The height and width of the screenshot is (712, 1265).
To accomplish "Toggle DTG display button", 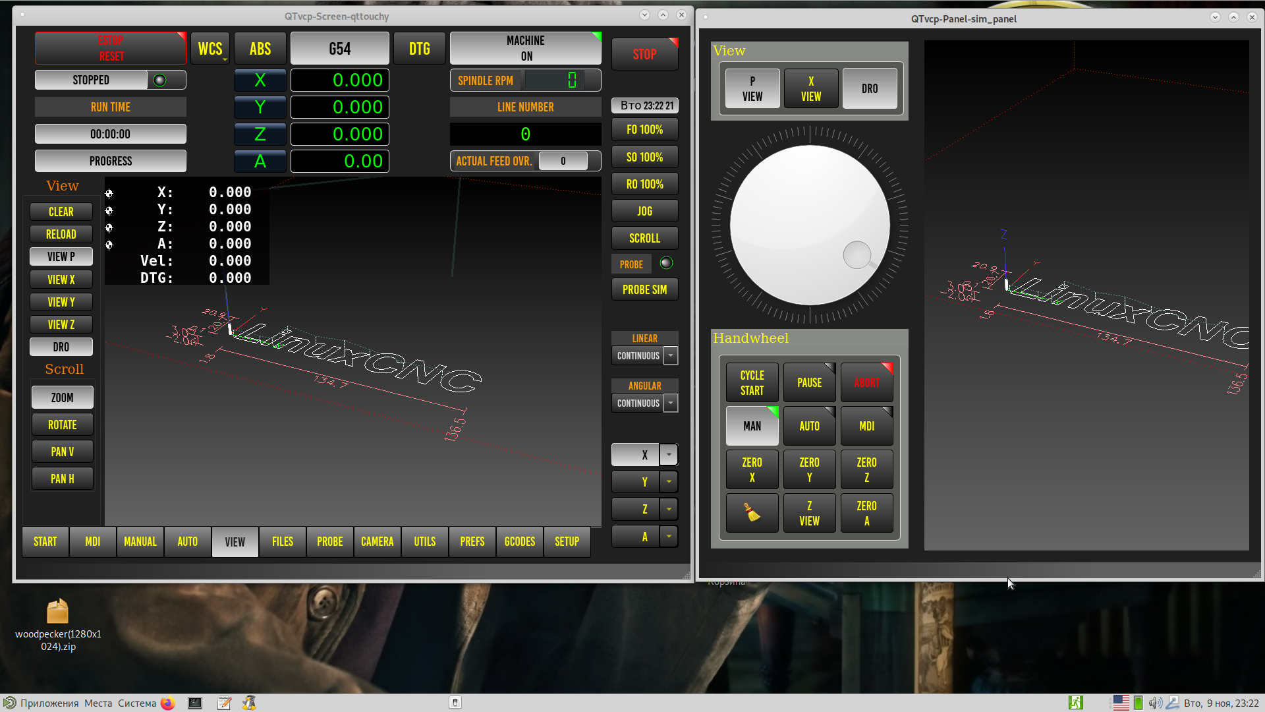I will [x=419, y=48].
